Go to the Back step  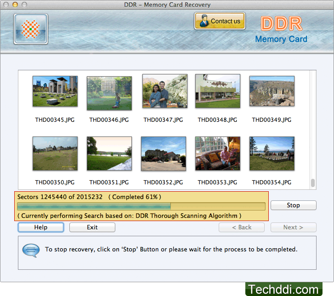click(242, 227)
